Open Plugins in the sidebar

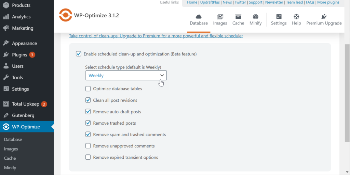click(x=19, y=55)
